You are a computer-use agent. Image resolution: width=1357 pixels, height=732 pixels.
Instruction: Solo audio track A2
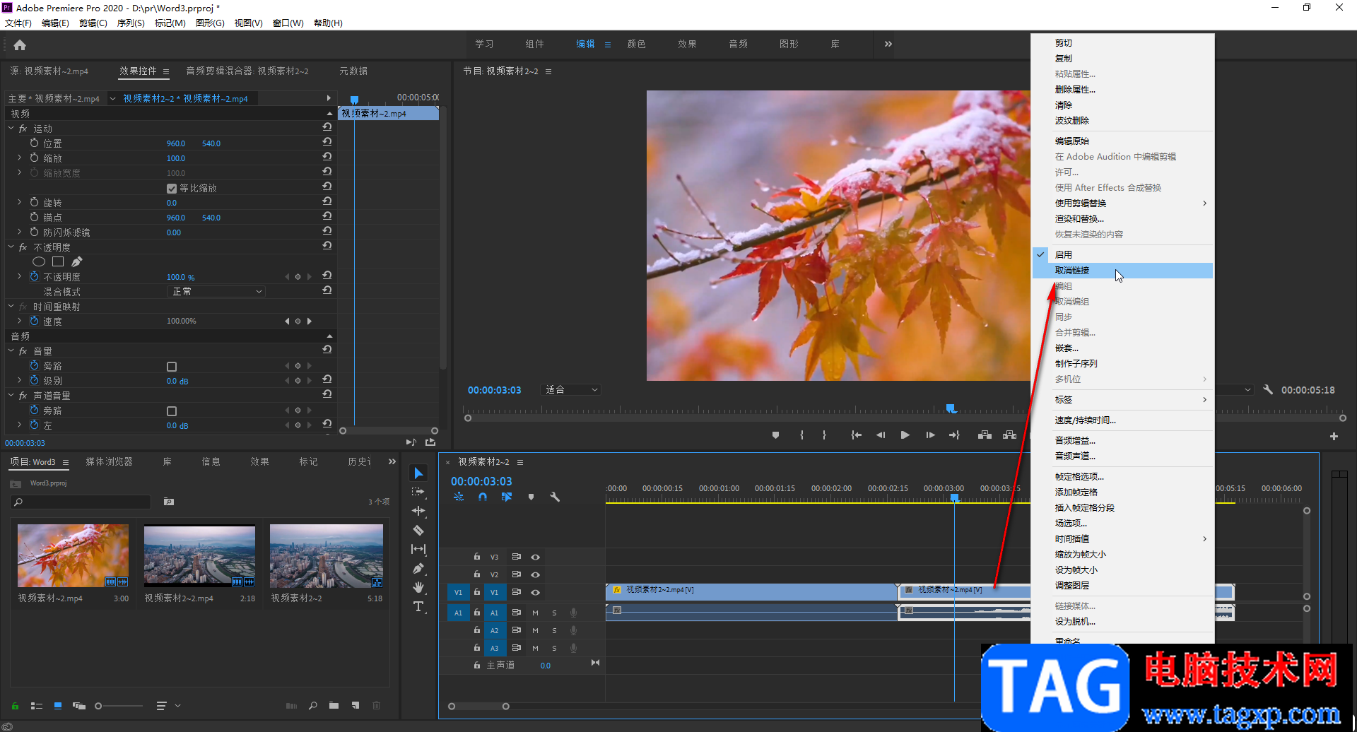click(554, 630)
